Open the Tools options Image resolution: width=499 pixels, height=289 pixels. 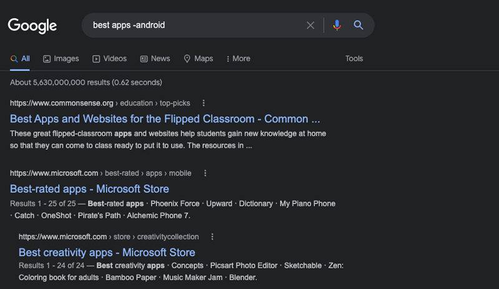click(354, 59)
